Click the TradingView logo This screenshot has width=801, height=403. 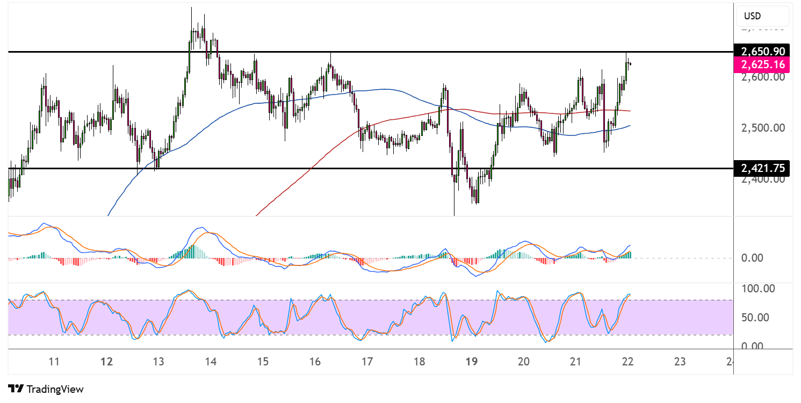tap(46, 389)
